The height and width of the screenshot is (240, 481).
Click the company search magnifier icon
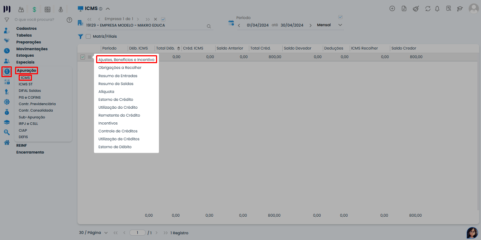[x=209, y=26]
